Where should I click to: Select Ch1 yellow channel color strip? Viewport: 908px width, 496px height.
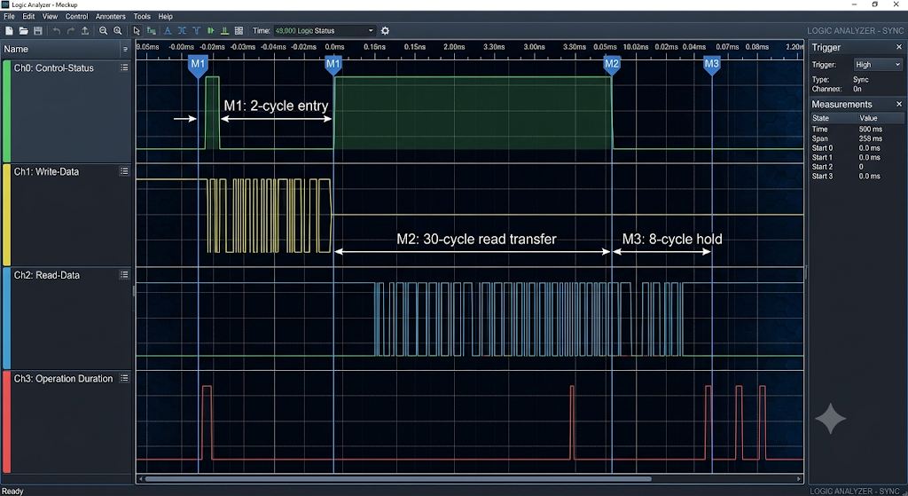point(6,215)
